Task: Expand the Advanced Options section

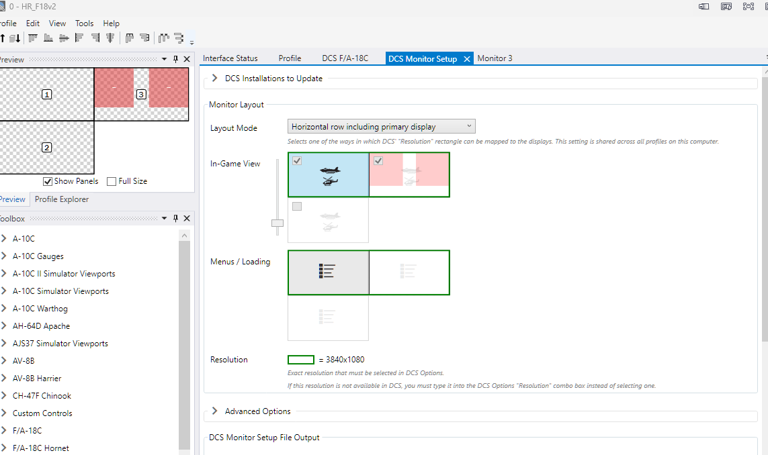Action: point(214,411)
